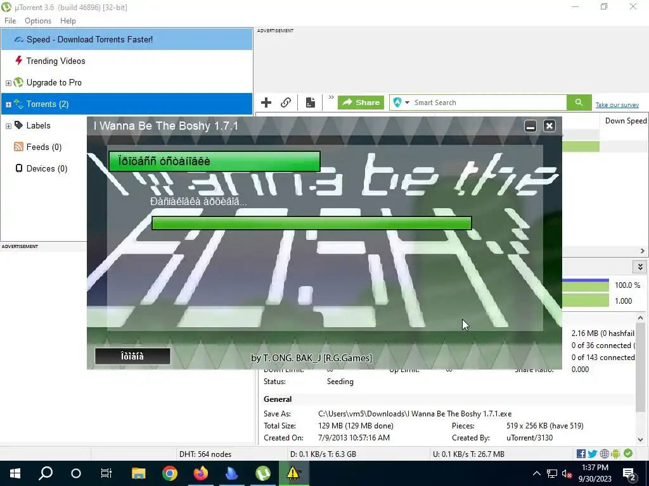Click the muted volume tray icon
The height and width of the screenshot is (486, 649).
click(x=567, y=473)
